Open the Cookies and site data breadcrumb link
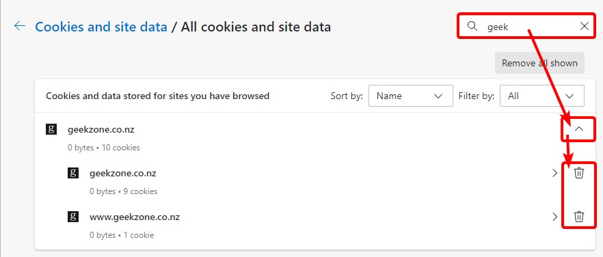The image size is (603, 257). (x=101, y=27)
